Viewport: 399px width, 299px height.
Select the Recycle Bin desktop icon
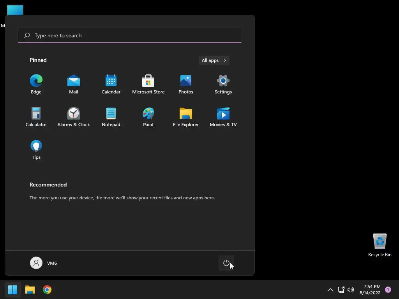[380, 245]
